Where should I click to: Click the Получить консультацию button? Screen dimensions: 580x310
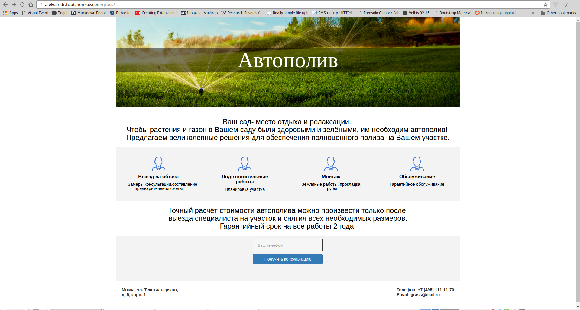pyautogui.click(x=288, y=259)
